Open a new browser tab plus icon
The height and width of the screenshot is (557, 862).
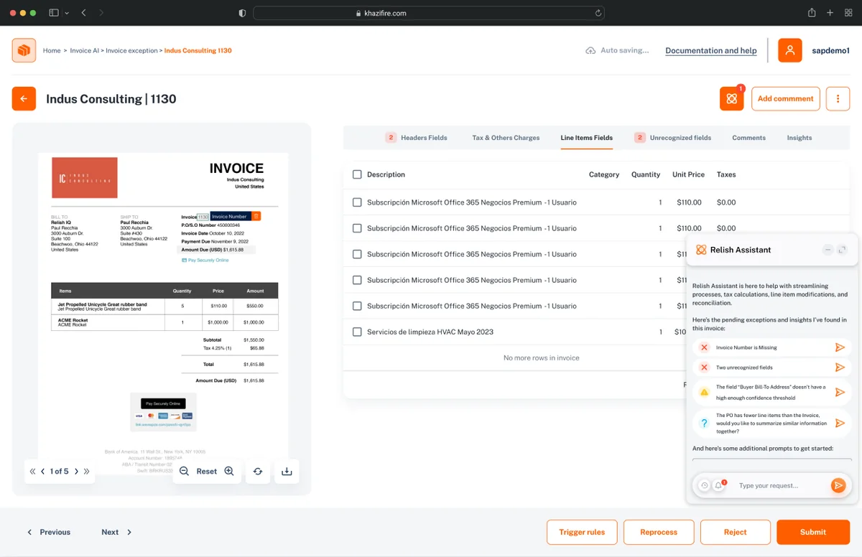coord(830,13)
